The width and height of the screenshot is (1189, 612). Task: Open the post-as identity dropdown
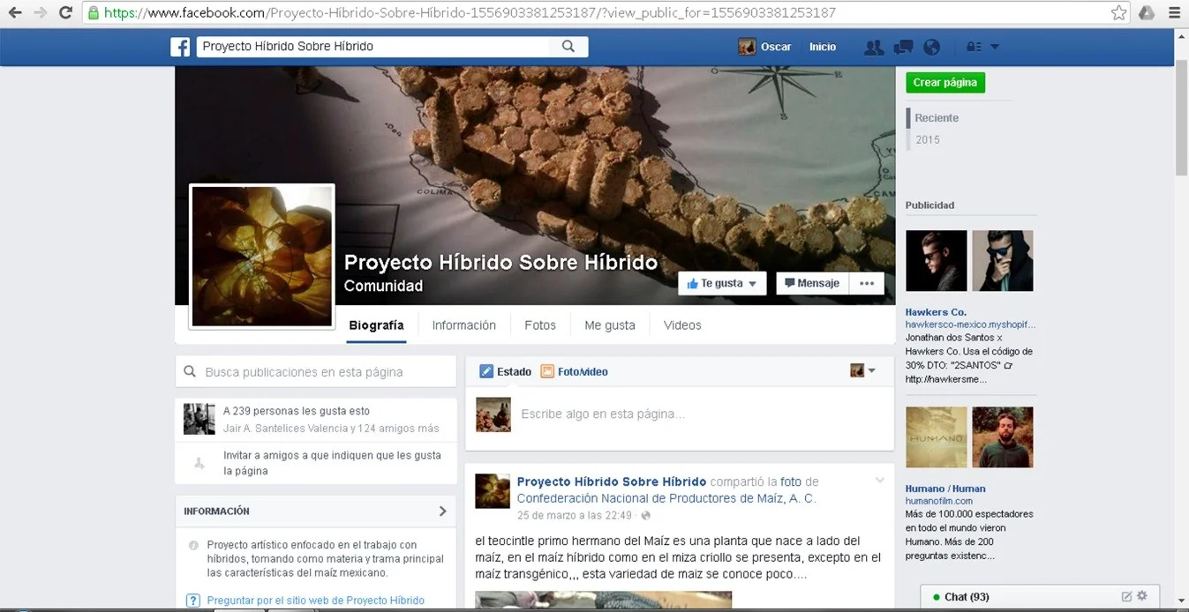[862, 371]
